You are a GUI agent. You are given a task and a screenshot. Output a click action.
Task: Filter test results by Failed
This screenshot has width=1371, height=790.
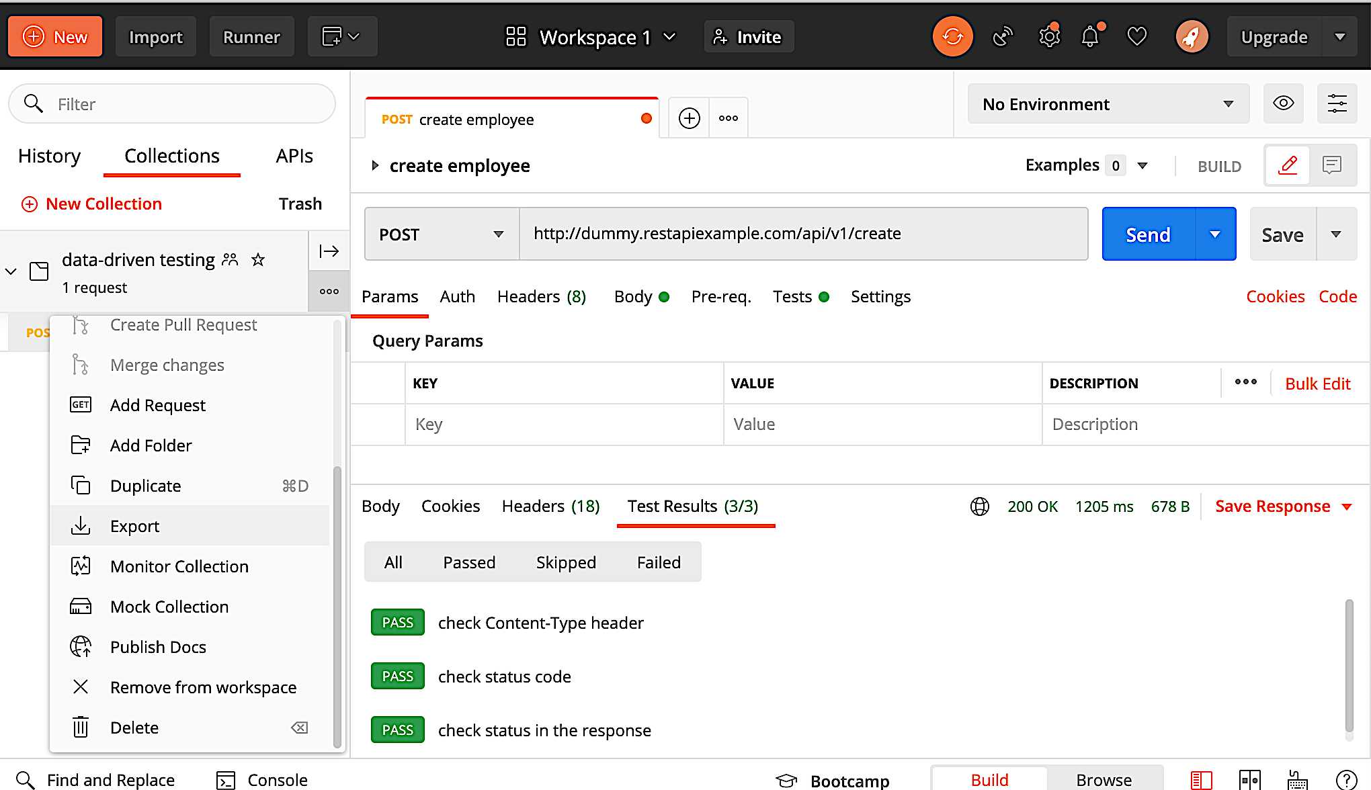[x=659, y=562]
